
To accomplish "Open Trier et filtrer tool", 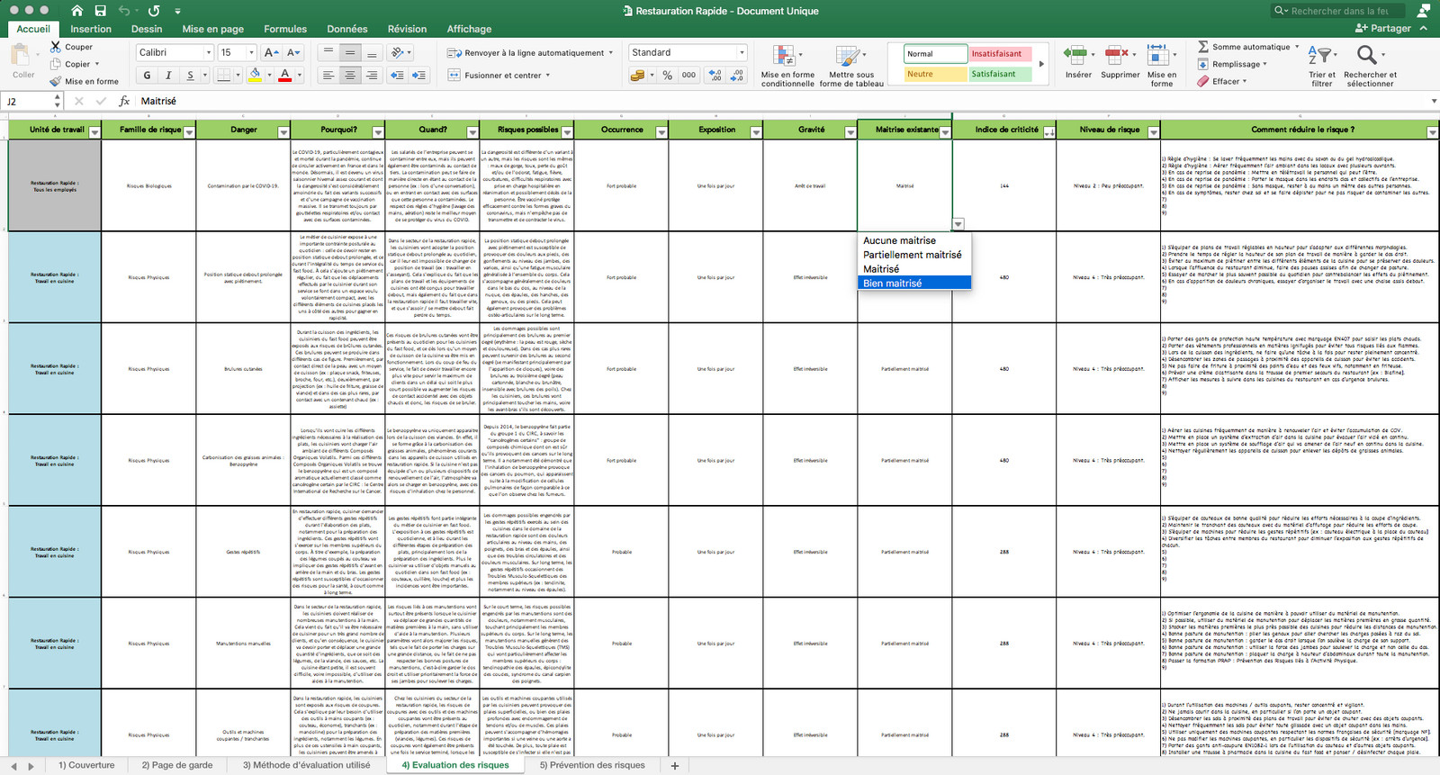I will pyautogui.click(x=1320, y=65).
